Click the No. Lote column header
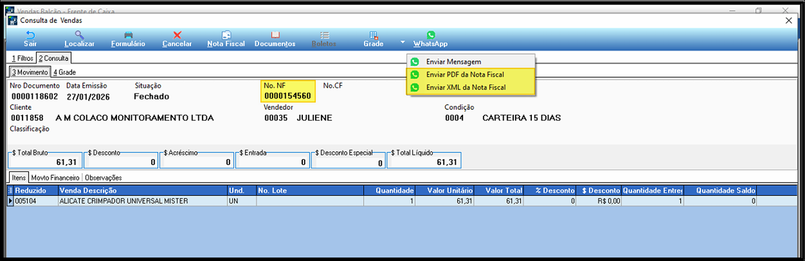This screenshot has height=261, width=805. 310,190
